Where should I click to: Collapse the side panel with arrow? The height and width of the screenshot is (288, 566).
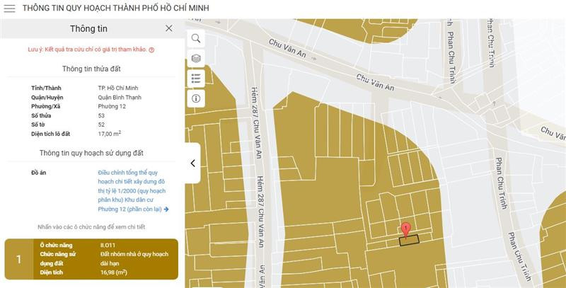coord(192,163)
